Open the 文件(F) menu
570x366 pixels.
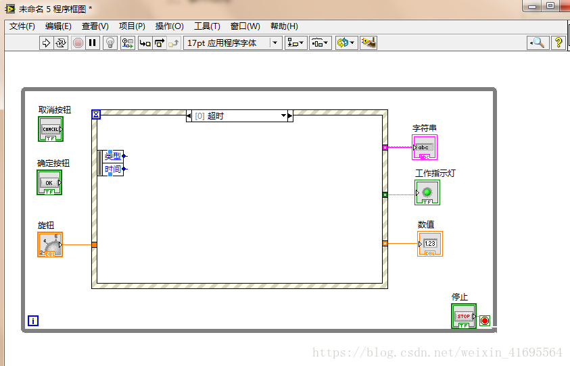pyautogui.click(x=22, y=26)
